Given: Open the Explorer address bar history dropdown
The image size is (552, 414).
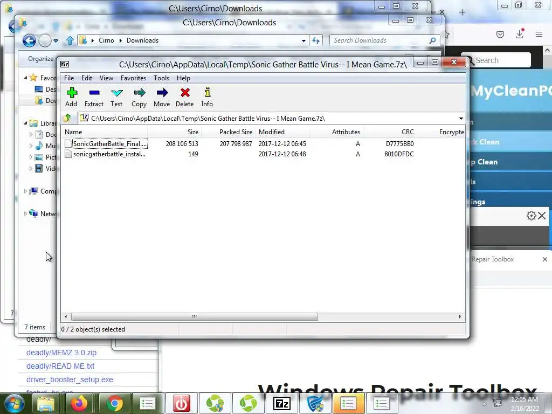Looking at the screenshot, I should click(303, 41).
